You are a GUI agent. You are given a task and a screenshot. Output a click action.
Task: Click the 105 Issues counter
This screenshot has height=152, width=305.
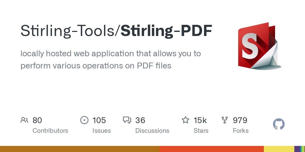[x=99, y=120]
